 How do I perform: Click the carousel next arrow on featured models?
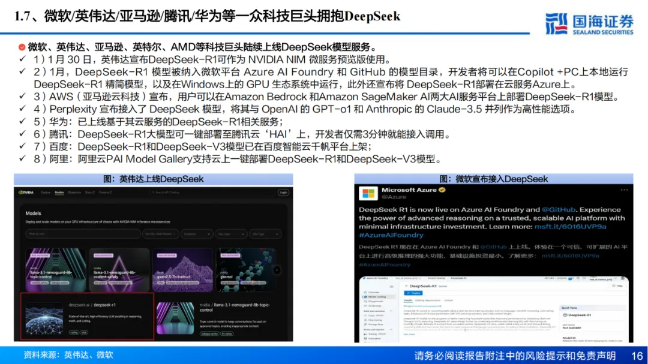point(277,270)
